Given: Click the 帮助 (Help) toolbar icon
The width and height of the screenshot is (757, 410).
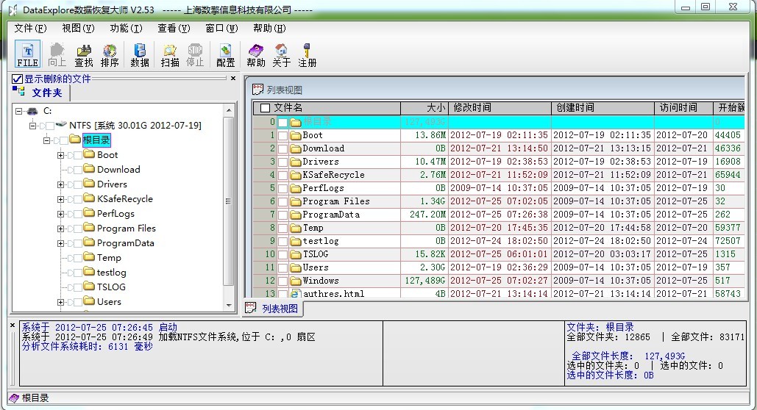Looking at the screenshot, I should 255,55.
